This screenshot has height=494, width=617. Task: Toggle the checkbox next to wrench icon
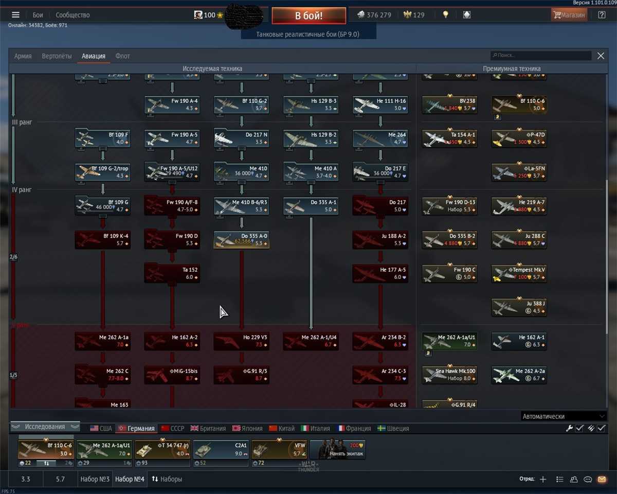(579, 428)
